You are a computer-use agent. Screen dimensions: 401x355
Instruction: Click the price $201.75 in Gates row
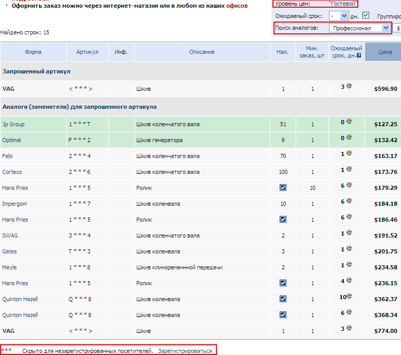click(x=386, y=251)
